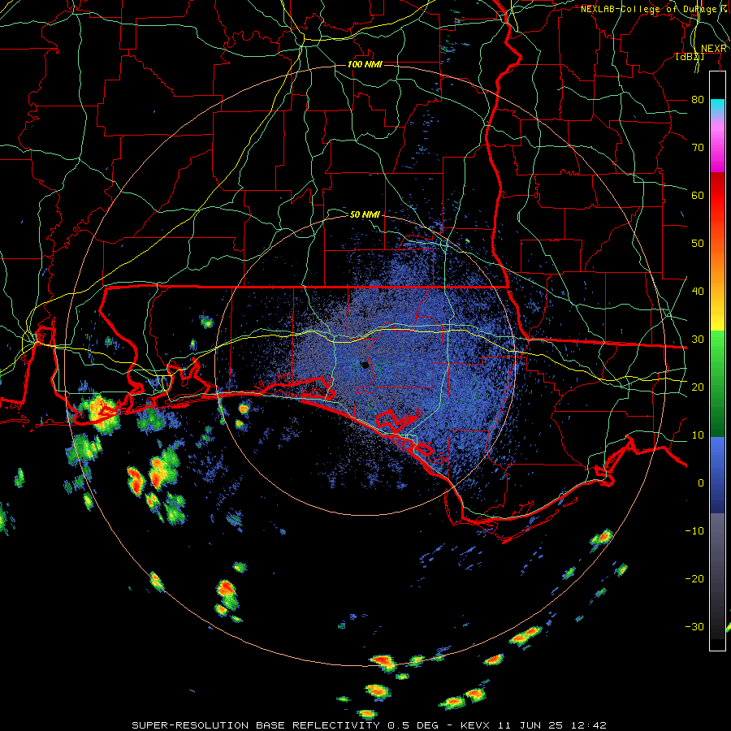Click the -20 value on the dBZ scale
Screen dimensions: 731x731
point(694,578)
